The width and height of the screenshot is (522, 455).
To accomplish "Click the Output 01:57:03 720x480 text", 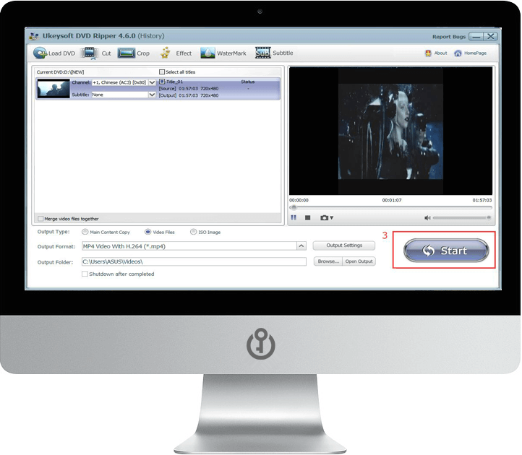I will (189, 95).
